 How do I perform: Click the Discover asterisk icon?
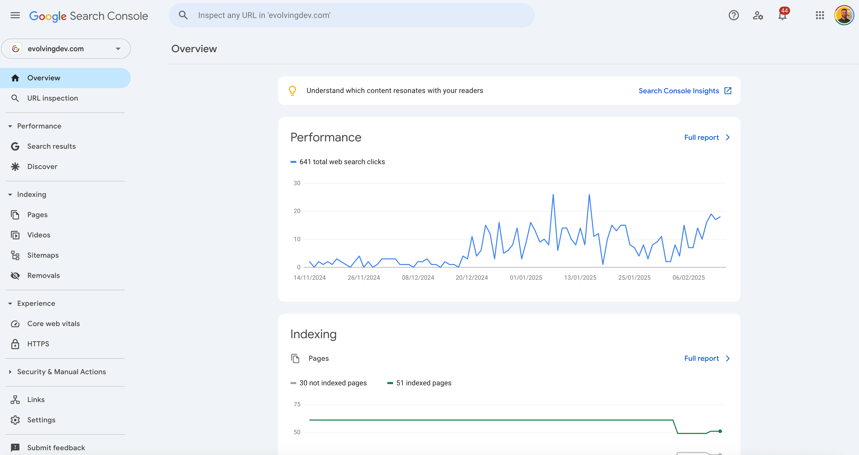pos(15,166)
